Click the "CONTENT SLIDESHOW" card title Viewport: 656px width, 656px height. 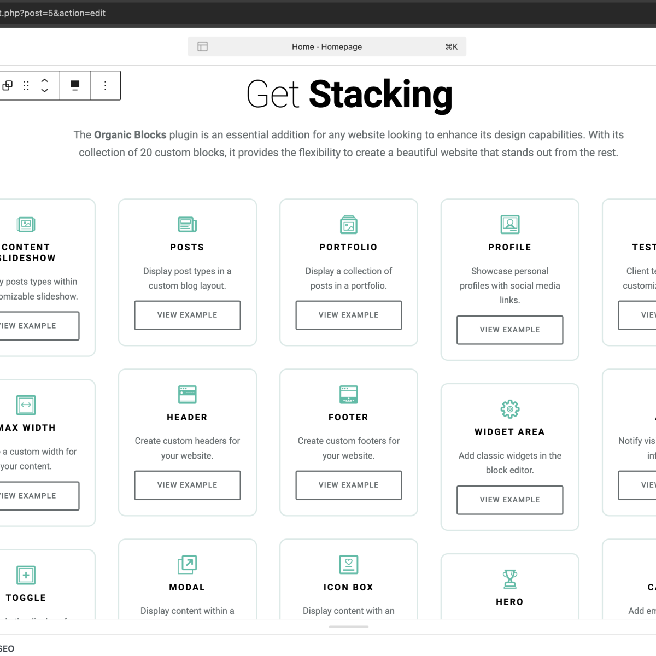tap(27, 253)
